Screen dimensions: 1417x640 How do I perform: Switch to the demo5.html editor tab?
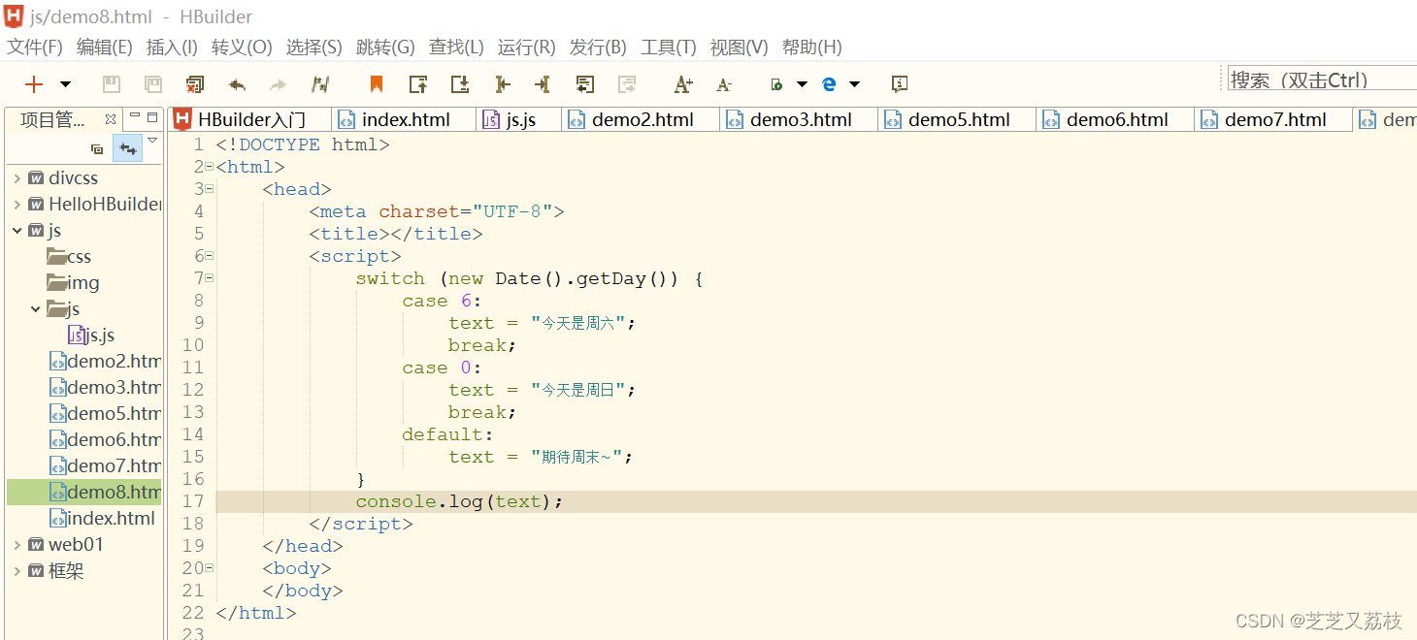point(957,119)
